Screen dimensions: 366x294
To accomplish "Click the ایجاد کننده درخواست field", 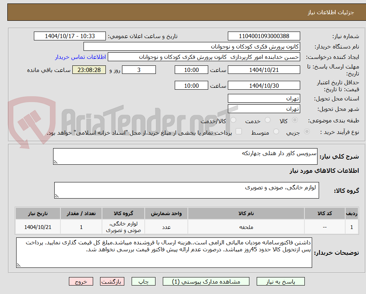I will click(204, 57).
